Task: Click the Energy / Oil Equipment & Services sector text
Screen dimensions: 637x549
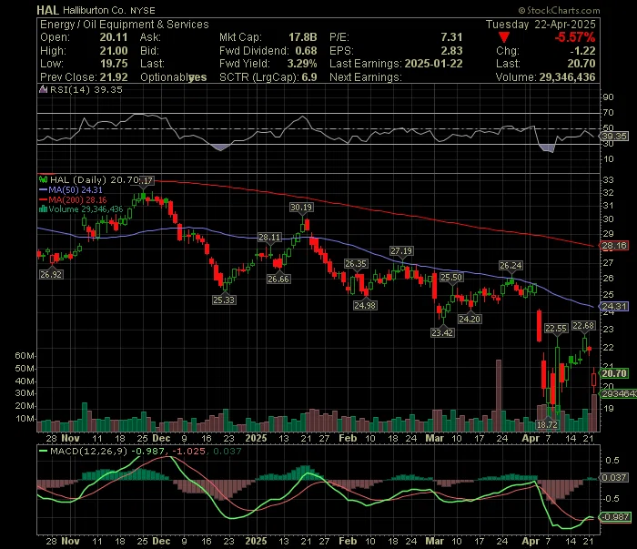Action: coord(125,25)
